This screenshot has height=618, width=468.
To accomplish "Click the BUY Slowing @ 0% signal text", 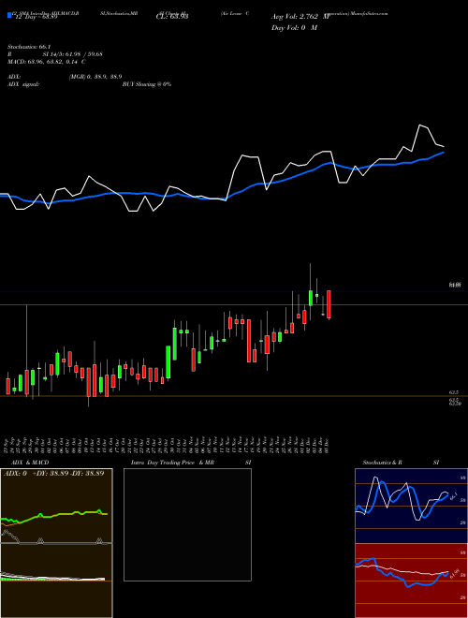I will [x=147, y=84].
